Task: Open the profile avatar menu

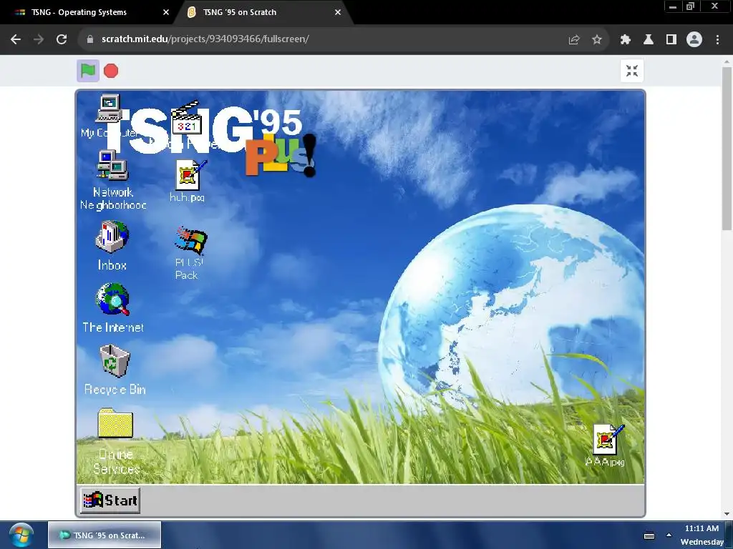Action: [x=694, y=39]
